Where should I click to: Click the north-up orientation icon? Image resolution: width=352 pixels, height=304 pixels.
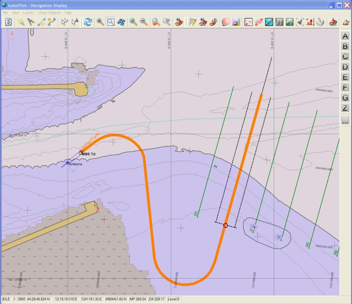pyautogui.click(x=310, y=22)
